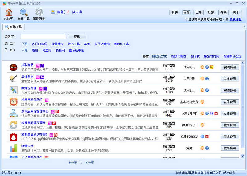The image size is (247, 176).
Task: Close the 查找工具 tab panel
Action: 244,27
